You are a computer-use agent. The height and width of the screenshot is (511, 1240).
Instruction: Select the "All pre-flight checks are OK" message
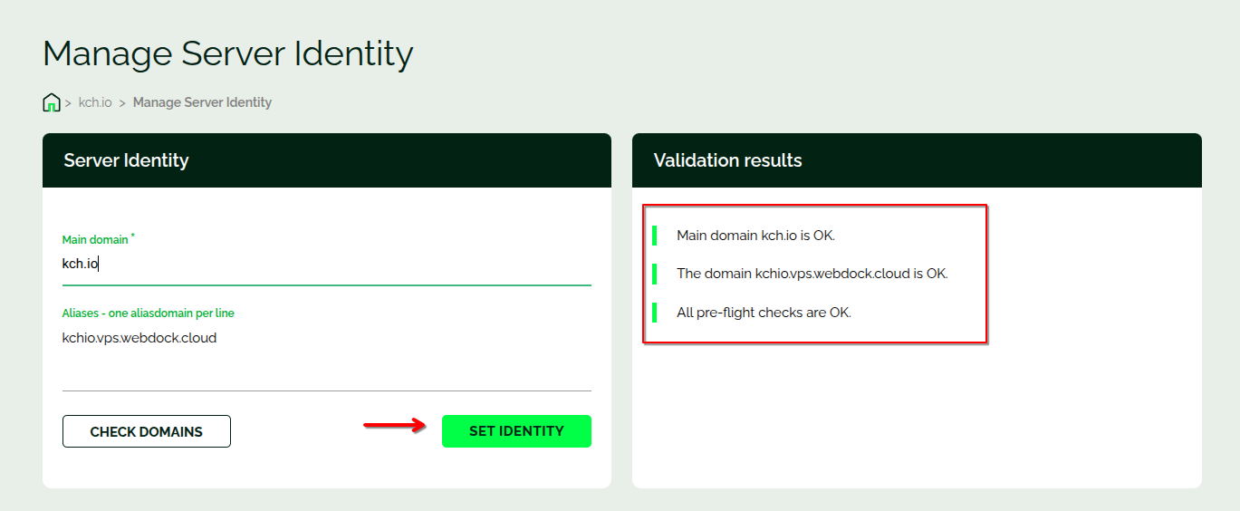point(764,313)
